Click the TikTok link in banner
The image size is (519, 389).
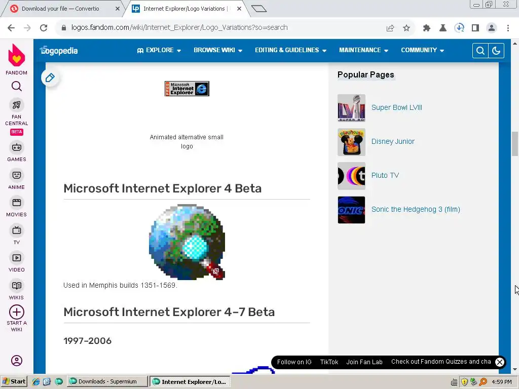pyautogui.click(x=329, y=362)
